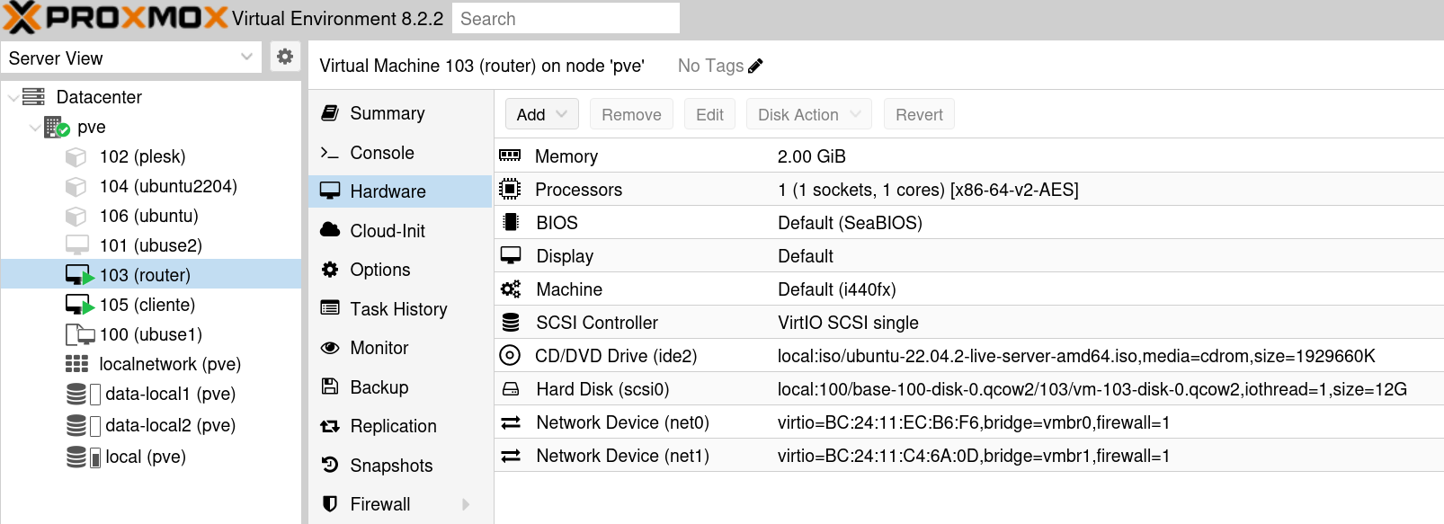Viewport: 1444px width, 524px height.
Task: Open the Snapshots tab
Action: tap(391, 466)
